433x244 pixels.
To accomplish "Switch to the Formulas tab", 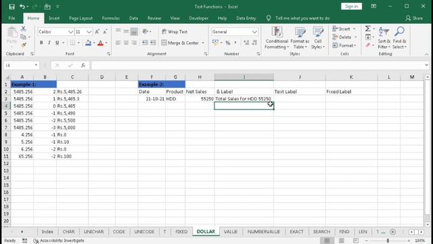I will pos(111,18).
